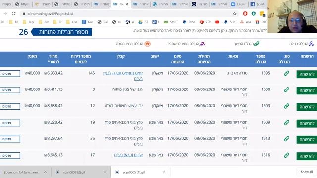Viewport: 317px width, 178px height.
Task: Click the מחיר למטר column header
Action: click(x=53, y=59)
